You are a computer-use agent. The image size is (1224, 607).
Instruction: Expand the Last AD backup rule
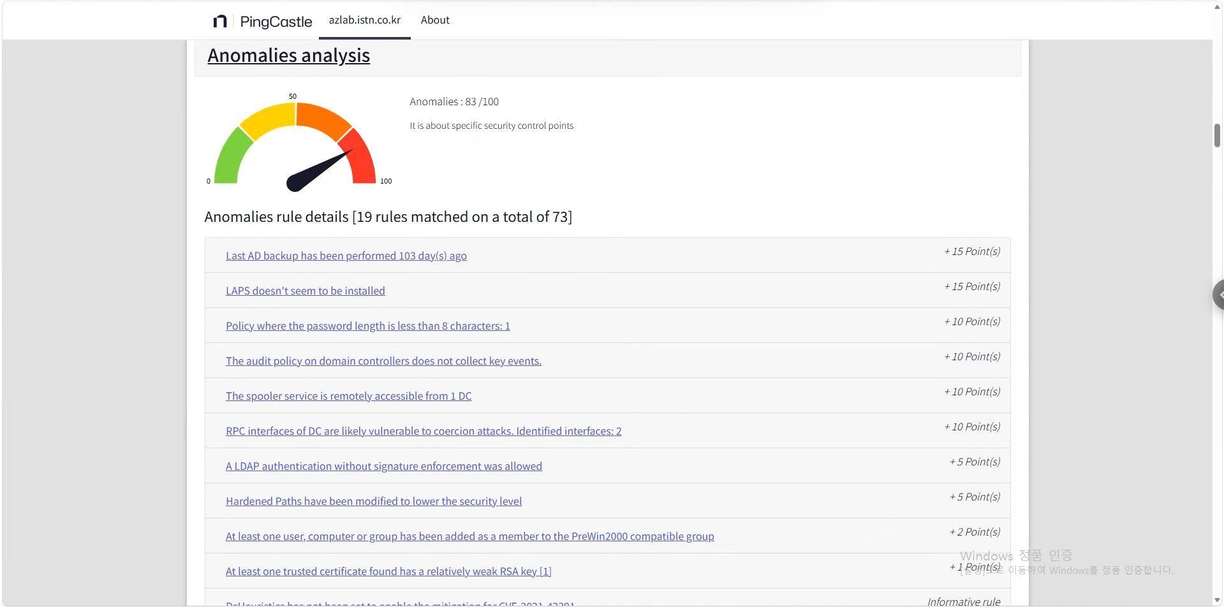click(346, 256)
